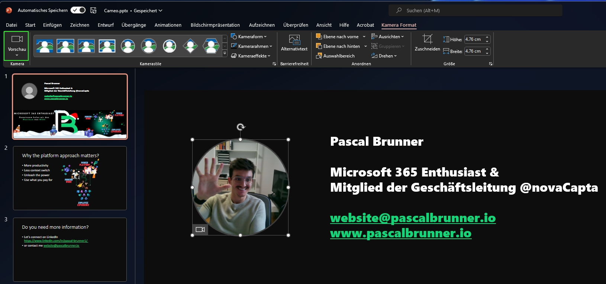Toggle Automatisches Speichern switch
This screenshot has height=284, width=606.
pyautogui.click(x=78, y=10)
